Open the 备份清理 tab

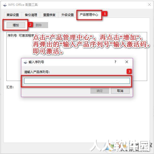31,15
